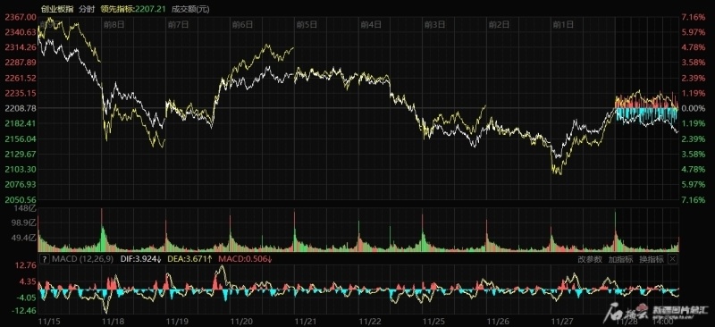The width and height of the screenshot is (715, 327).
Task: Select the 前3日 day marker
Action: tap(434, 25)
